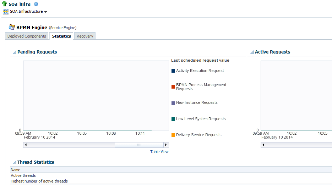Click the soa-infra info icon
This screenshot has width=332, height=185.
[x=36, y=4]
